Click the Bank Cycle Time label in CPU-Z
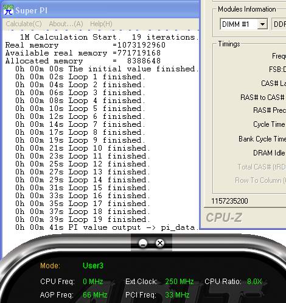This screenshot has width=286, height=303. 262,139
